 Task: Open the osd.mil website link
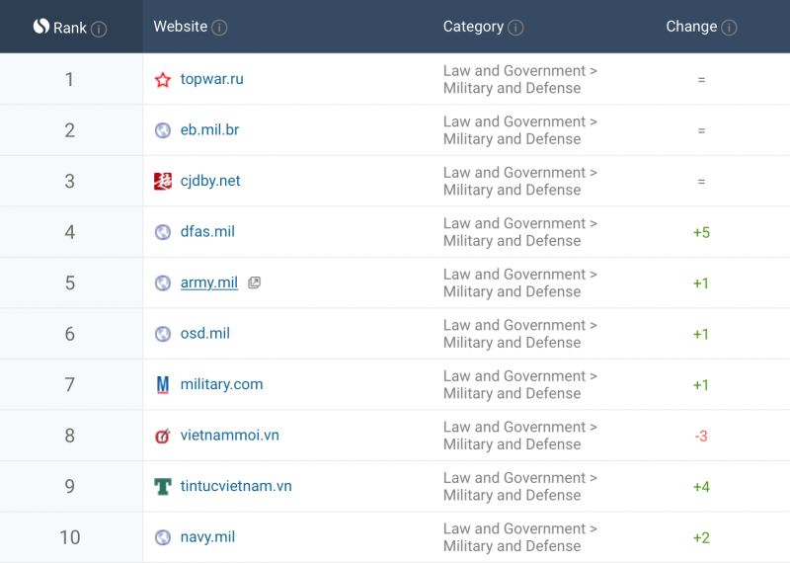(x=205, y=334)
